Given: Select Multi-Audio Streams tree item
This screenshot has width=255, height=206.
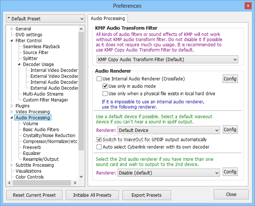Looking at the screenshot, I should pos(43,94).
